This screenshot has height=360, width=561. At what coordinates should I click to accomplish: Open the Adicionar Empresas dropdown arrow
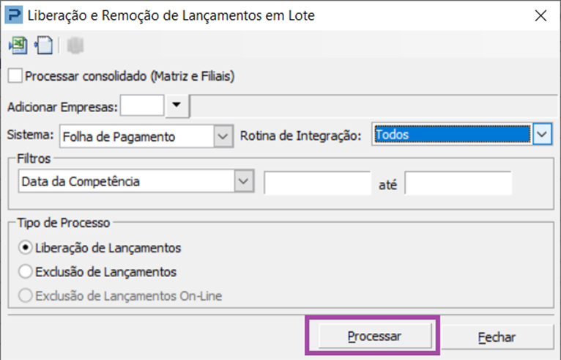[177, 106]
